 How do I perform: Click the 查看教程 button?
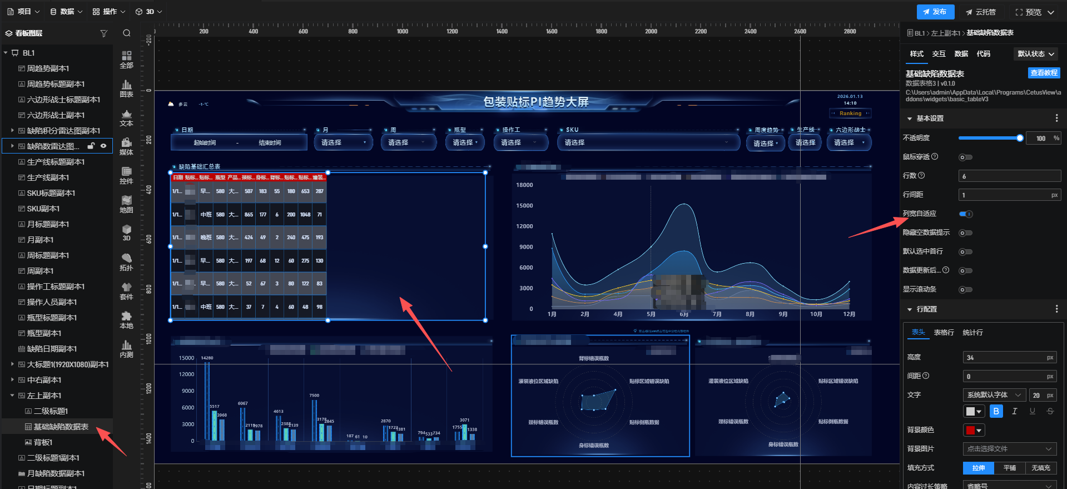coord(1044,73)
